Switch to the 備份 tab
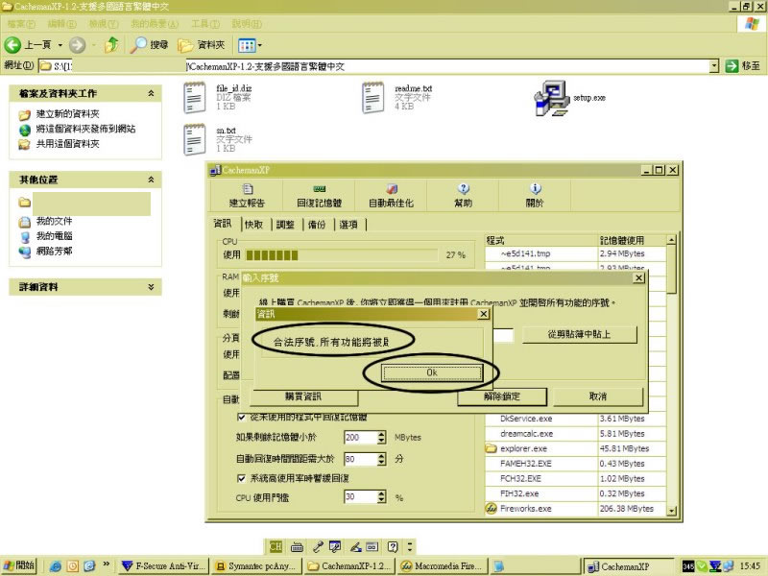The height and width of the screenshot is (576, 768). coord(317,225)
